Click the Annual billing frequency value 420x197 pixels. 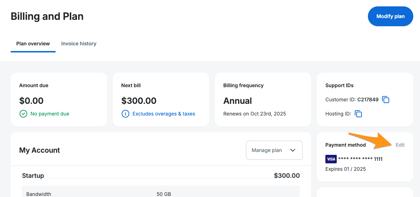[x=237, y=101]
